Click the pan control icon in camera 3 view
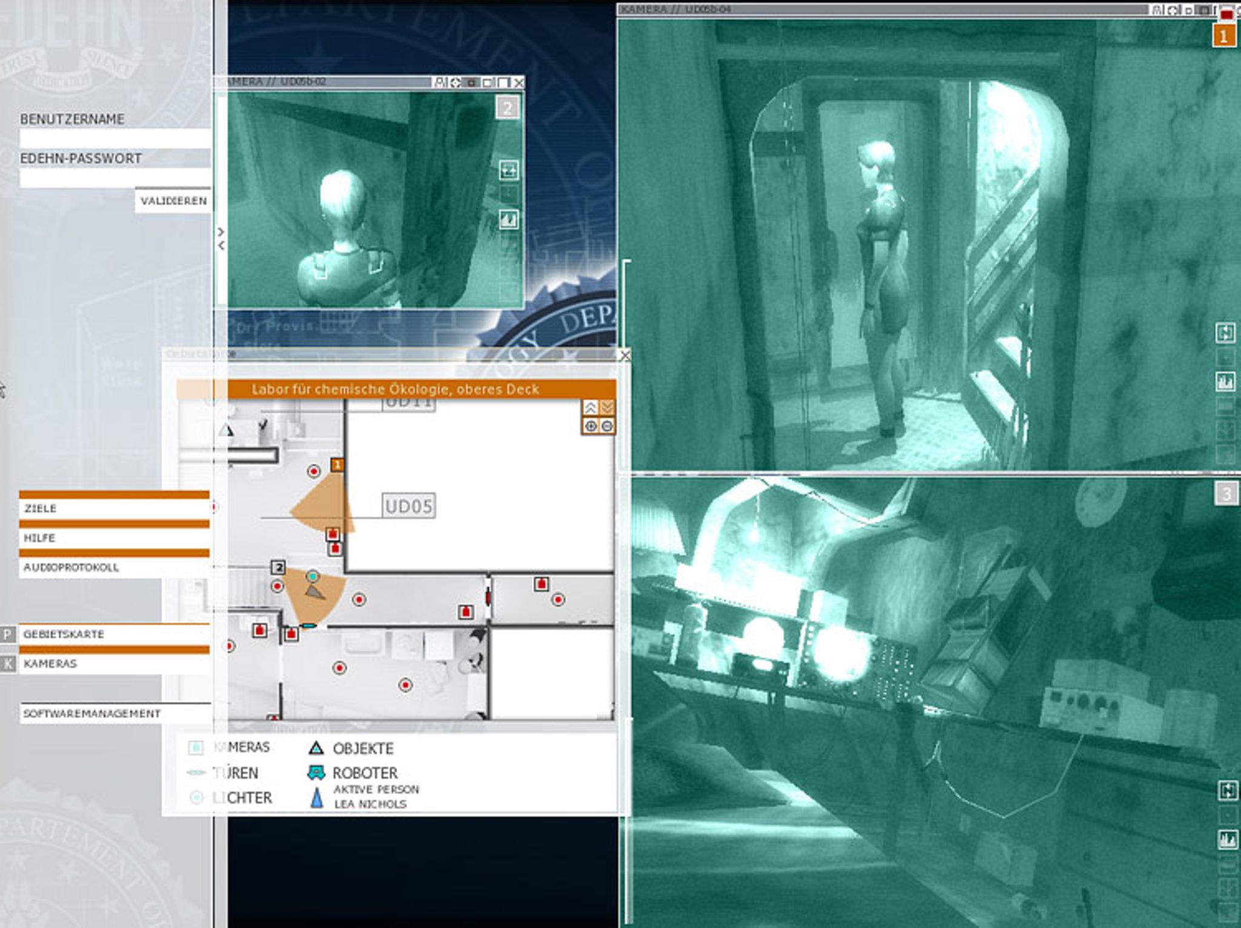 (x=1228, y=790)
